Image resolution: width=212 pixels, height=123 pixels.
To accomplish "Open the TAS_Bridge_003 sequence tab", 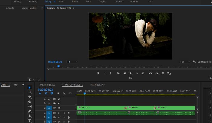I will (97, 85).
